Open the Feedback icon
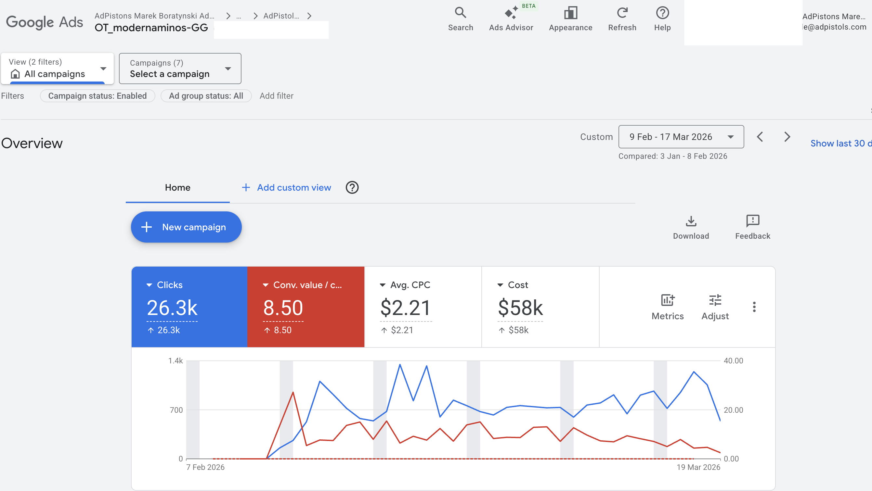This screenshot has width=872, height=491. coord(752,227)
